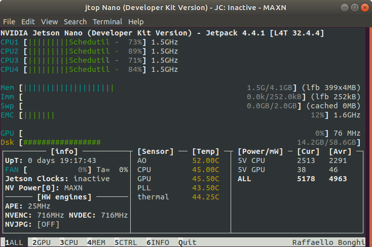Click the [HW engines] header
372x247 pixels.
tap(64, 197)
